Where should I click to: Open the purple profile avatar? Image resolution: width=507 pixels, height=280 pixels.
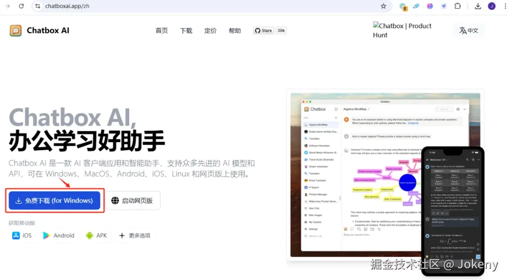492,6
